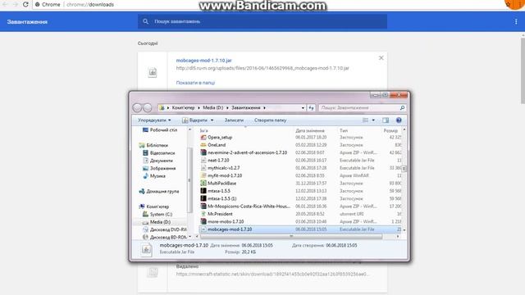This screenshot has height=295, width=525.
Task: Select Mr-Moopicorns-Costa-Rica-White-House archive
Action: [x=245, y=206]
